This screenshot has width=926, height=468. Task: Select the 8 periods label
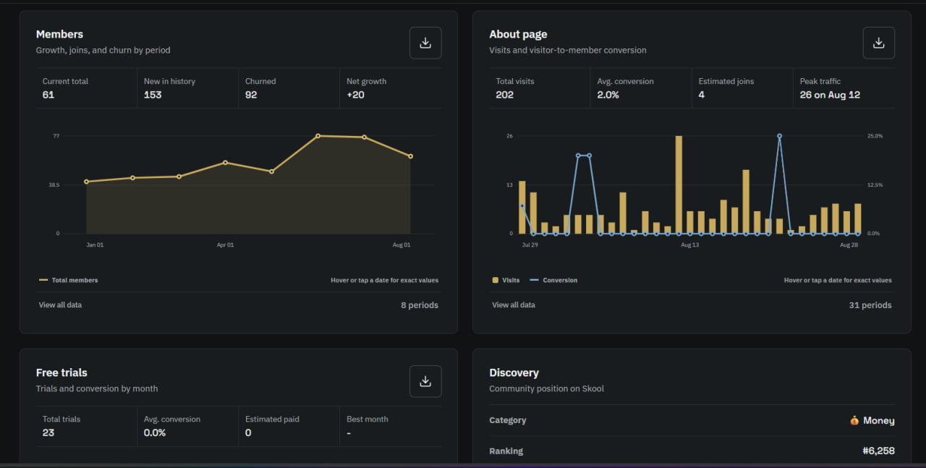[x=420, y=305]
